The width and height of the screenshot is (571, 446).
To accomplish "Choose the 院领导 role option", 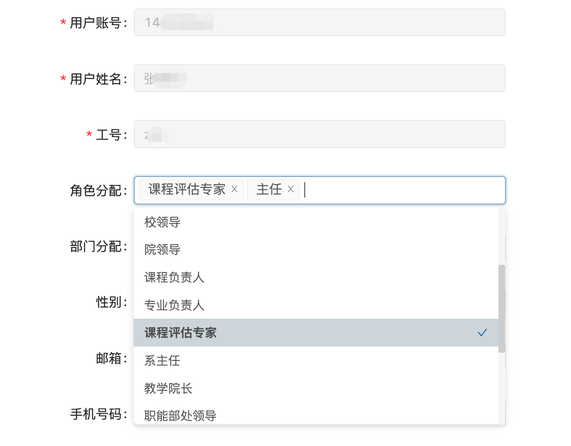I will [x=162, y=250].
